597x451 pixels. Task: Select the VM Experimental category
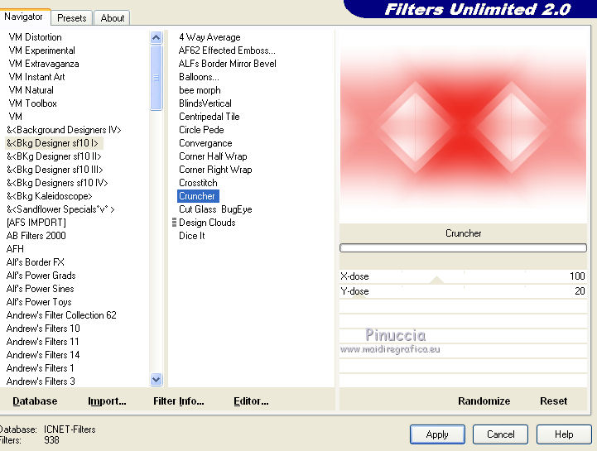coord(42,50)
